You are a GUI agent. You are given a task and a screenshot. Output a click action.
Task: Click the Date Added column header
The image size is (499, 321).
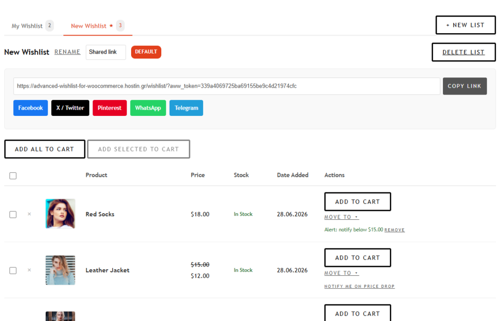293,175
